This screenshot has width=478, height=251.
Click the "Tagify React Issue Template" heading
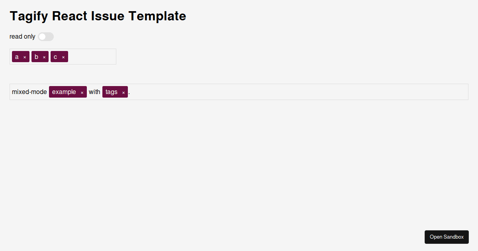[x=98, y=16]
